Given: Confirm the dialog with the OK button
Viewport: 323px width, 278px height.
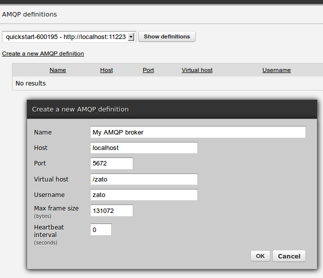Looking at the screenshot, I should (260, 256).
